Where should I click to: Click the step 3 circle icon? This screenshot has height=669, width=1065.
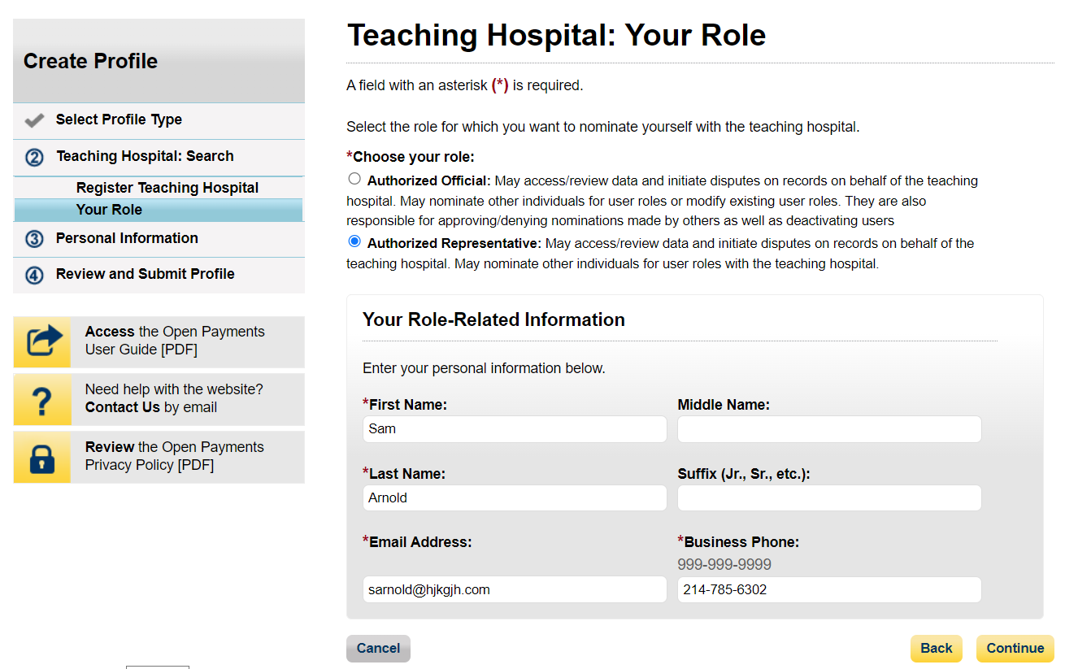[34, 239]
